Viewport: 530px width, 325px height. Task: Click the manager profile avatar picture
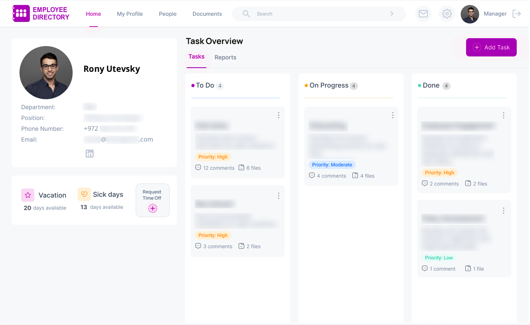469,14
